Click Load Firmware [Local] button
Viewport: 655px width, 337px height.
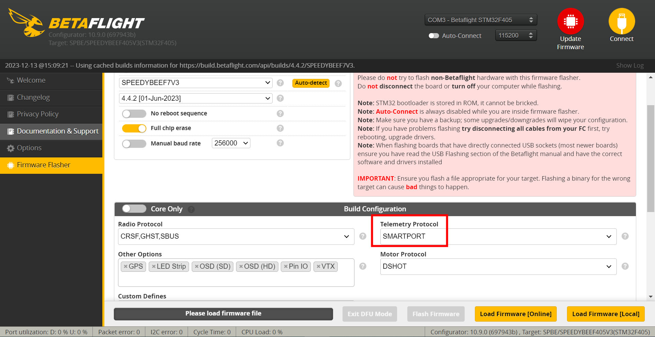coord(606,314)
